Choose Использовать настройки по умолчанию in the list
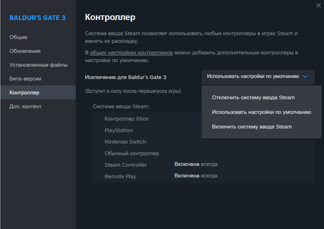This screenshot has height=229, width=324. coord(261,112)
